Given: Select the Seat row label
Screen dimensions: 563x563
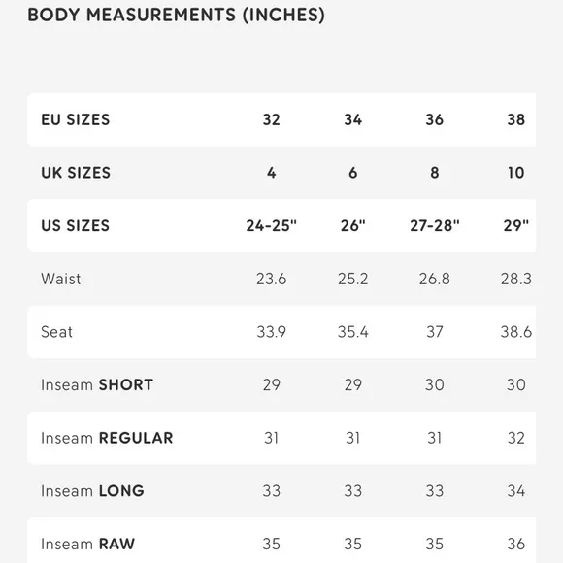Looking at the screenshot, I should (x=56, y=332).
